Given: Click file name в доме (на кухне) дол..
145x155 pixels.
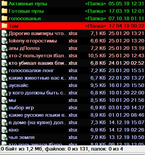Looking at the screenshot, I should coord(37,123).
